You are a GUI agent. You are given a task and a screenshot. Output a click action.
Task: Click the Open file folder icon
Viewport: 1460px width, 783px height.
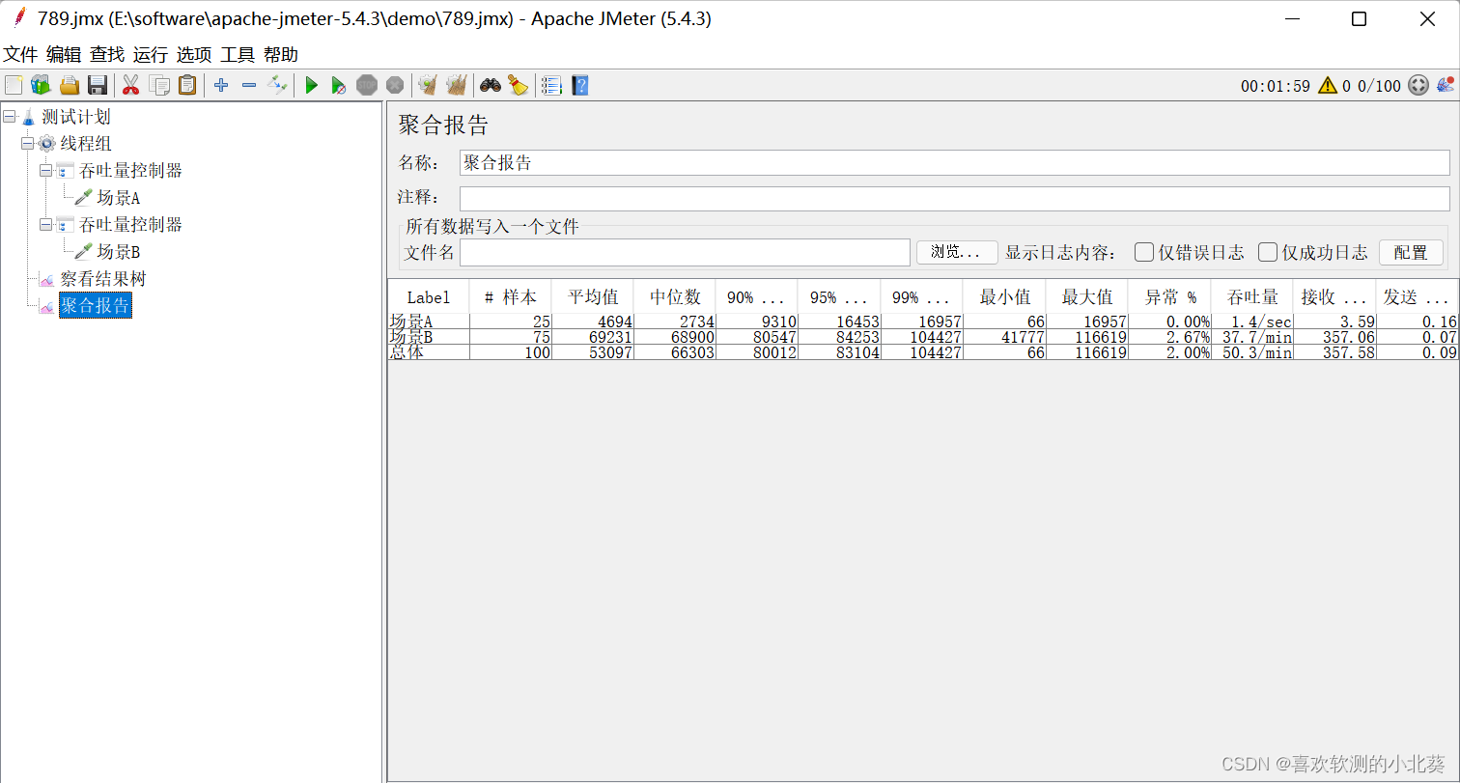70,85
